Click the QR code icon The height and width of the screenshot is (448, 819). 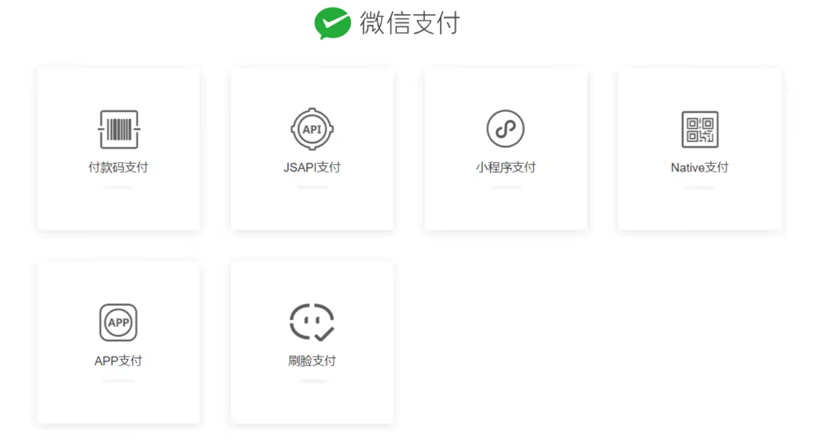tap(699, 129)
